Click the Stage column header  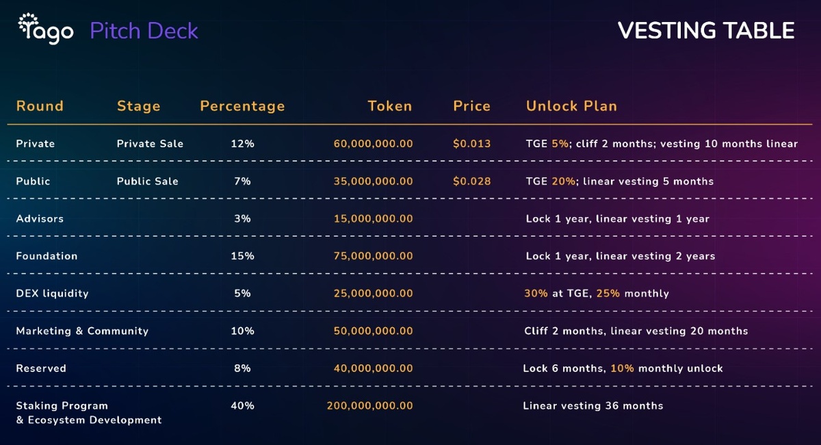(138, 106)
